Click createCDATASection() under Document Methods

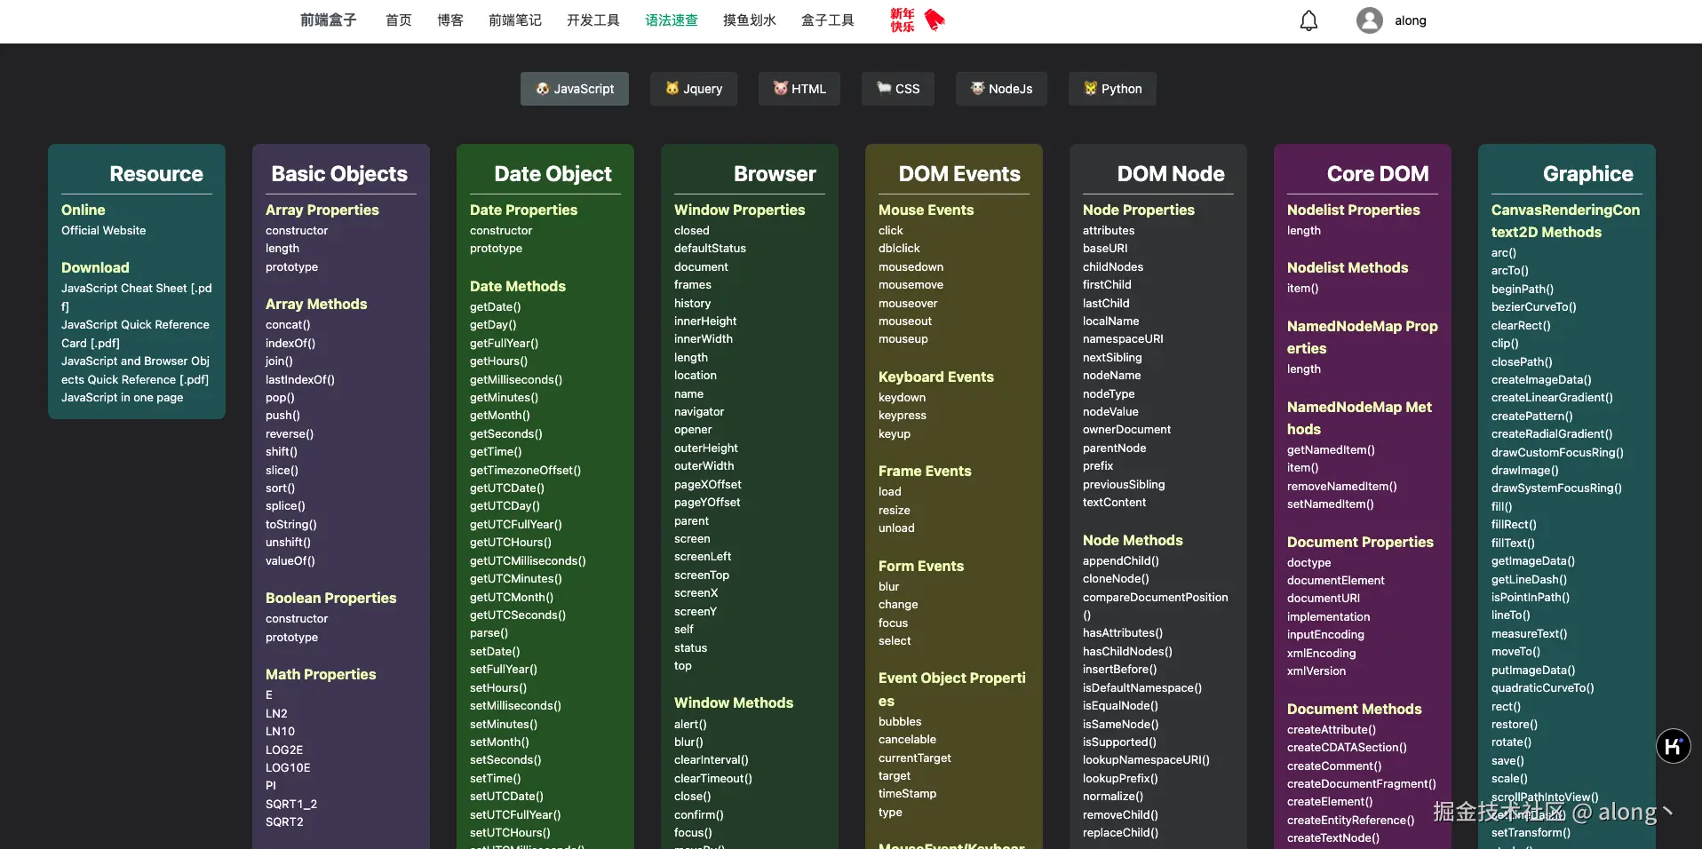pos(1347,748)
